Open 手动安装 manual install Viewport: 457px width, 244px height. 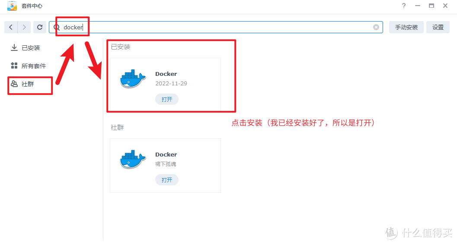406,27
